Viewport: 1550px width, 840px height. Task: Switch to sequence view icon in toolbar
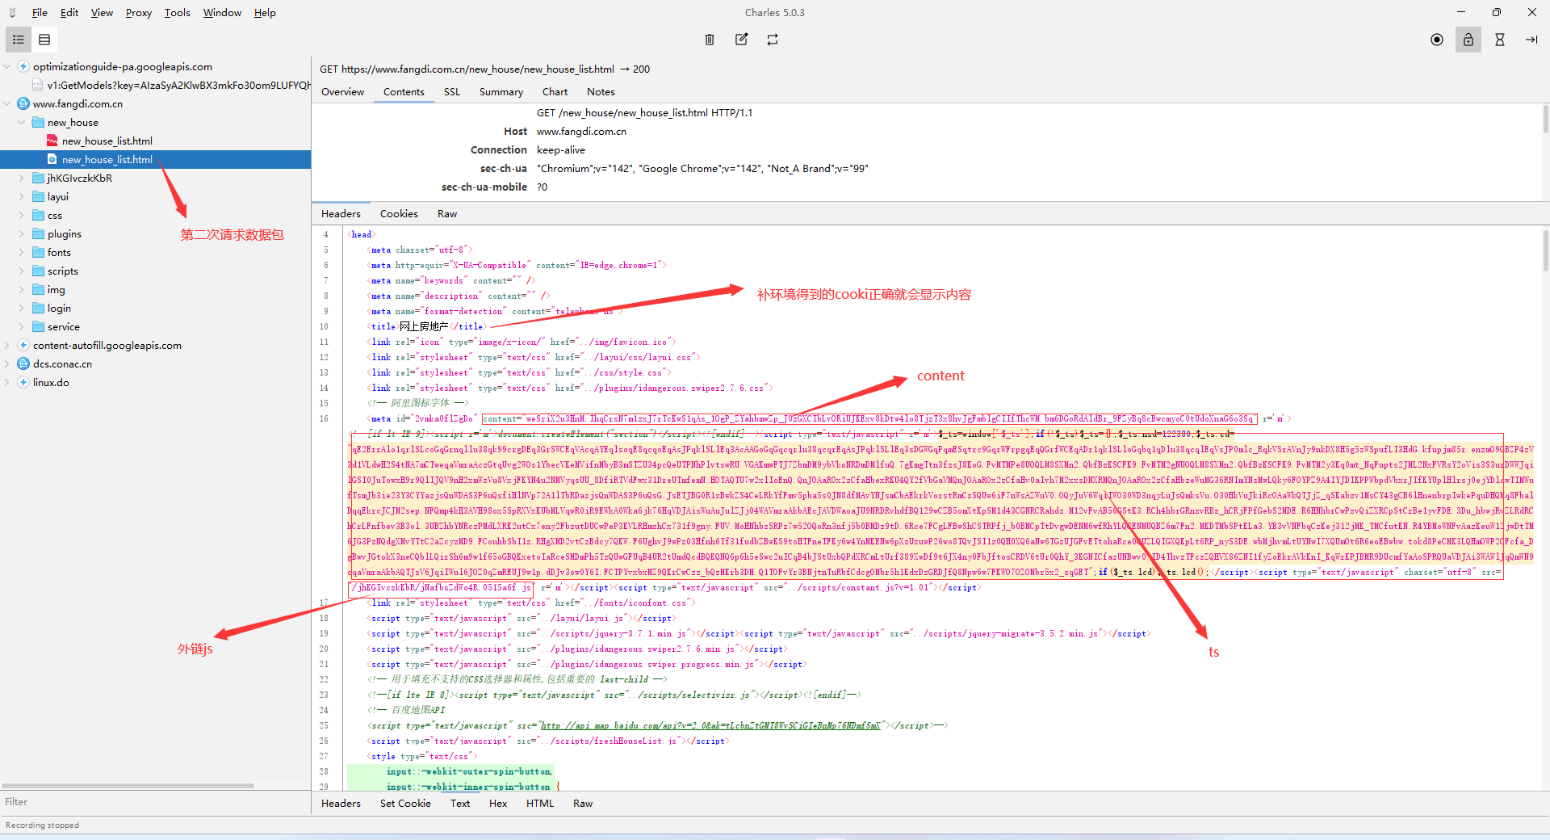(x=44, y=40)
